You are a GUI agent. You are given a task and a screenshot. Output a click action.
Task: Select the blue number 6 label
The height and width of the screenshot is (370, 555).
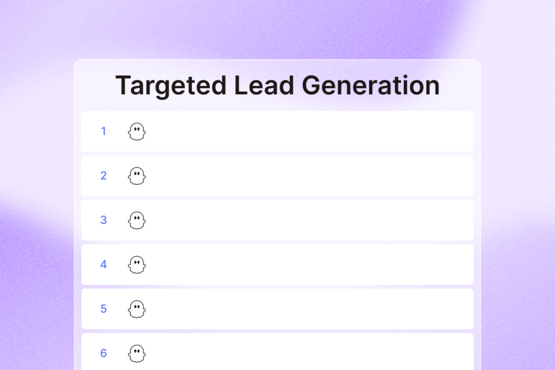104,353
